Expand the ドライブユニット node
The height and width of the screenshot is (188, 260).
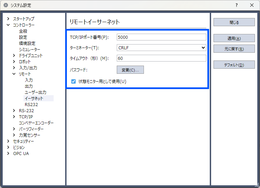14,55
